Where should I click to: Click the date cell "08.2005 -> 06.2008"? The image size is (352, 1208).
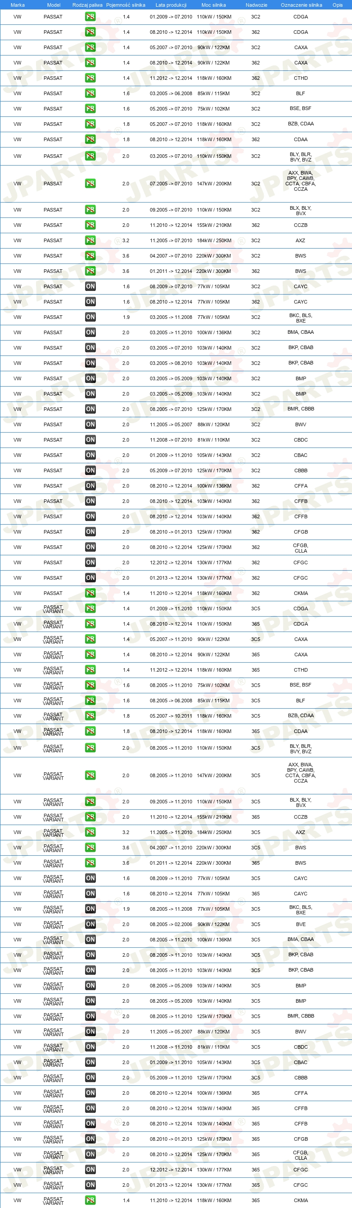pos(171,701)
